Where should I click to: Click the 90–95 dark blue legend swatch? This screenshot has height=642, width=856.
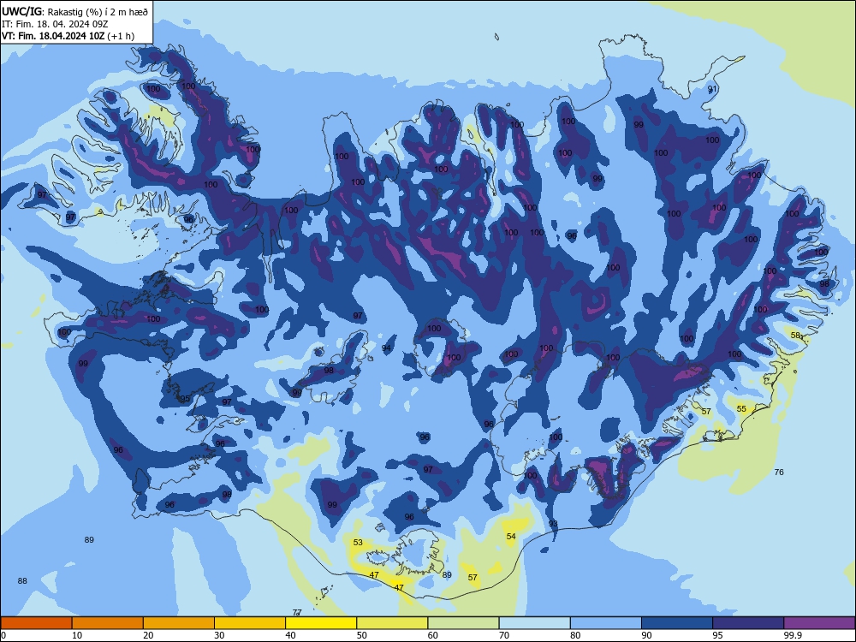(677, 623)
